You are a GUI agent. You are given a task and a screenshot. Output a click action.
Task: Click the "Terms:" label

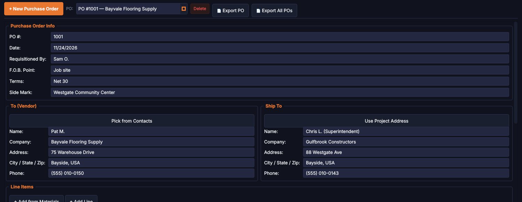17,81
